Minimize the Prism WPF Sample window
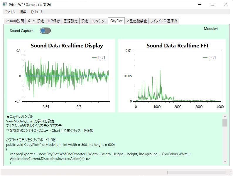233x176 pixels. point(199,4)
